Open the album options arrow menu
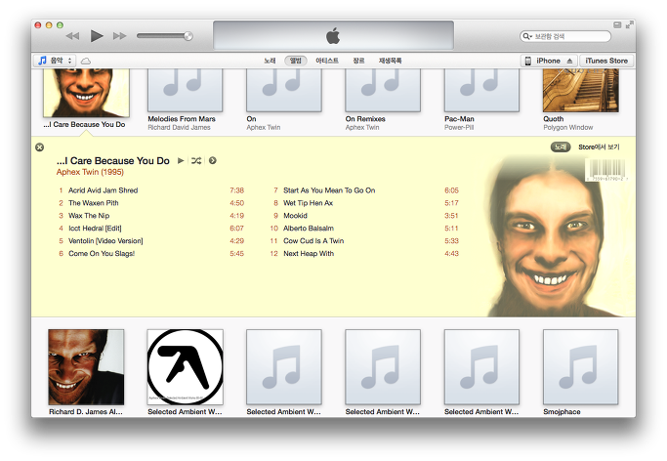The image size is (667, 461). (213, 161)
